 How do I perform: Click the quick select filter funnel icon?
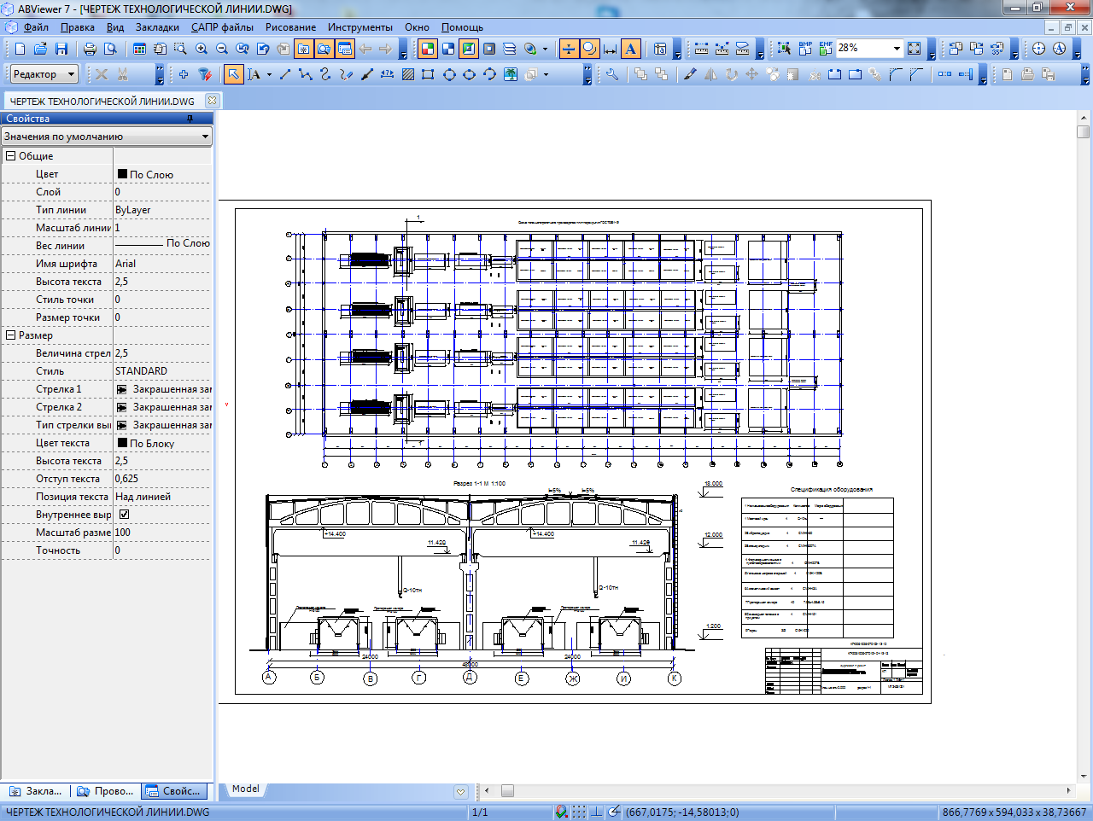204,74
